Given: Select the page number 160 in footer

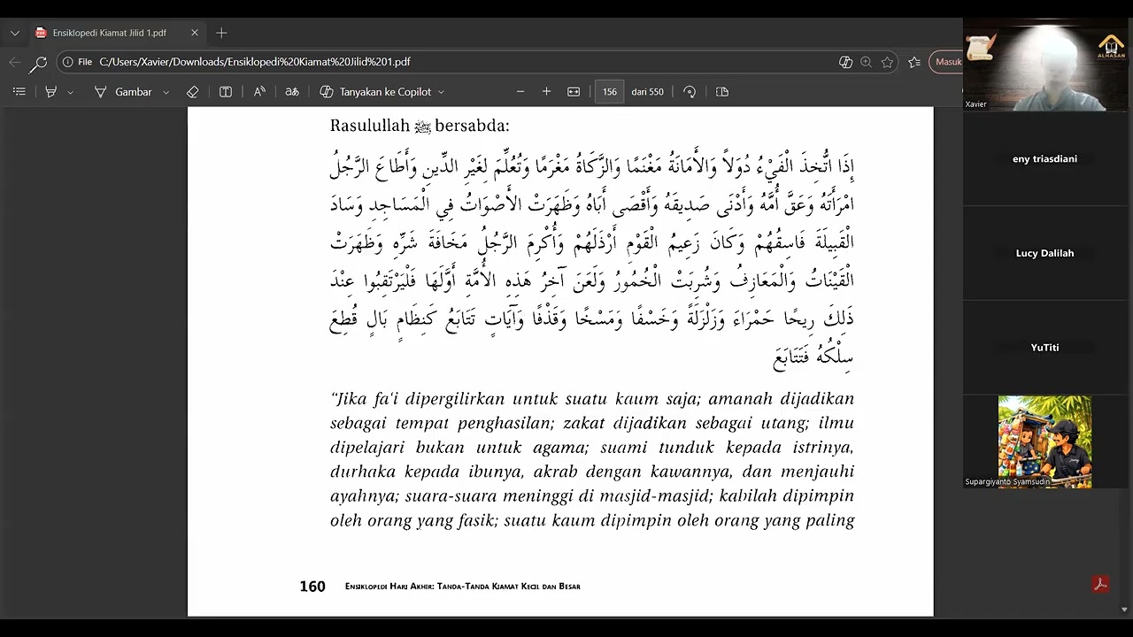Looking at the screenshot, I should click(312, 587).
